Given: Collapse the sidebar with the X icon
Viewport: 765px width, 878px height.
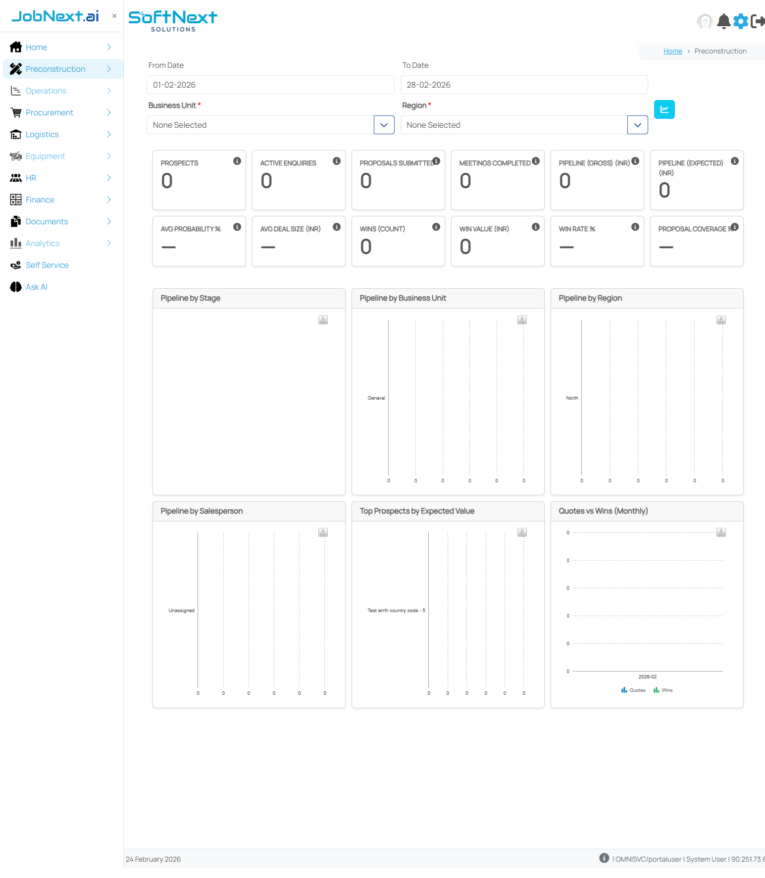Looking at the screenshot, I should pyautogui.click(x=114, y=16).
